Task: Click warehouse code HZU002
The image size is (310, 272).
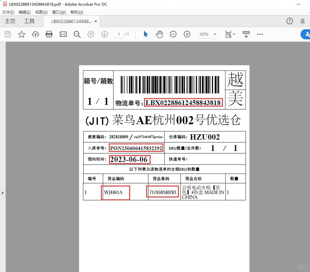Action: click(x=205, y=137)
